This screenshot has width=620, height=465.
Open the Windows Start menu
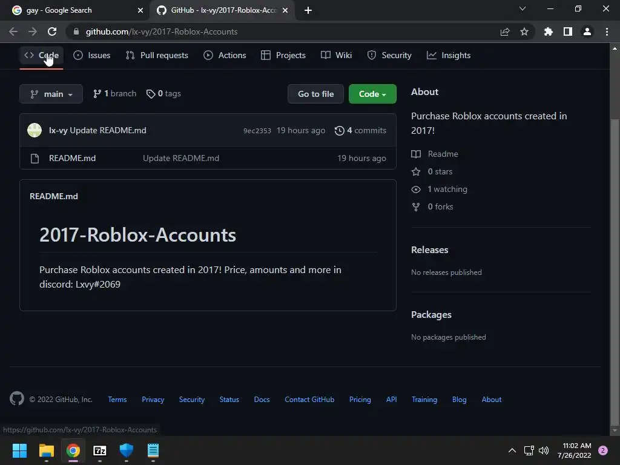pos(19,450)
